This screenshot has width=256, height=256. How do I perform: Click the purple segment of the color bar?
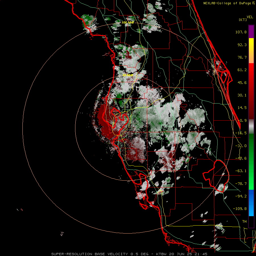[x=251, y=32]
